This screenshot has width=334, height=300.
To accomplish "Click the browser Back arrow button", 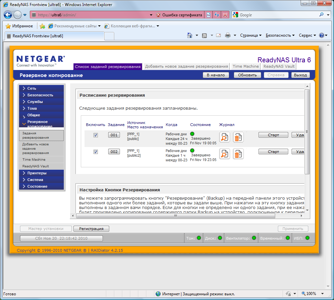I will click(x=8, y=15).
